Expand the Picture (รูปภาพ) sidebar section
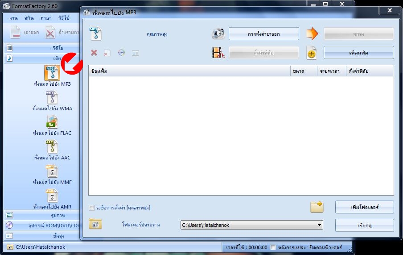The image size is (403, 255). (x=42, y=215)
